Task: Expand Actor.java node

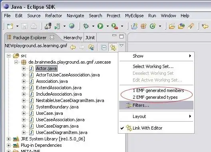Action: point(24,68)
